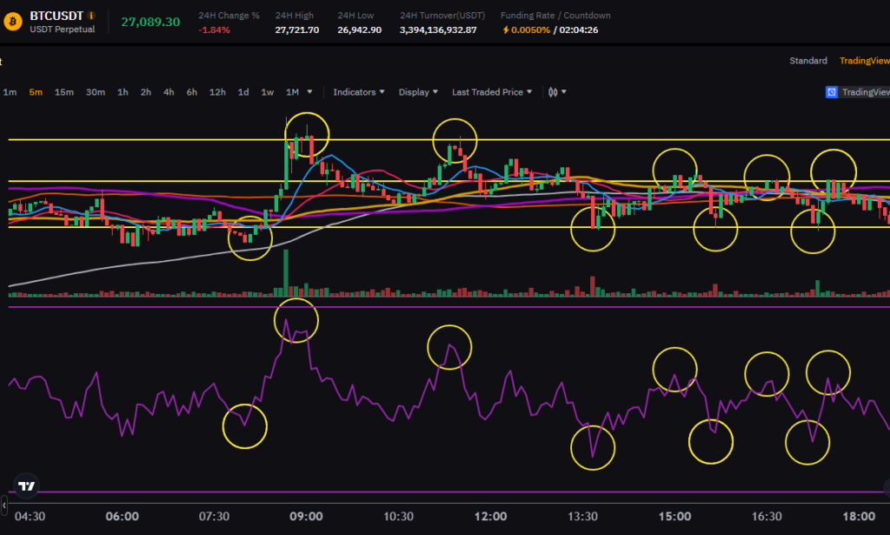
Task: Collapse side panel using left edge arrow
Action: click(x=3, y=505)
